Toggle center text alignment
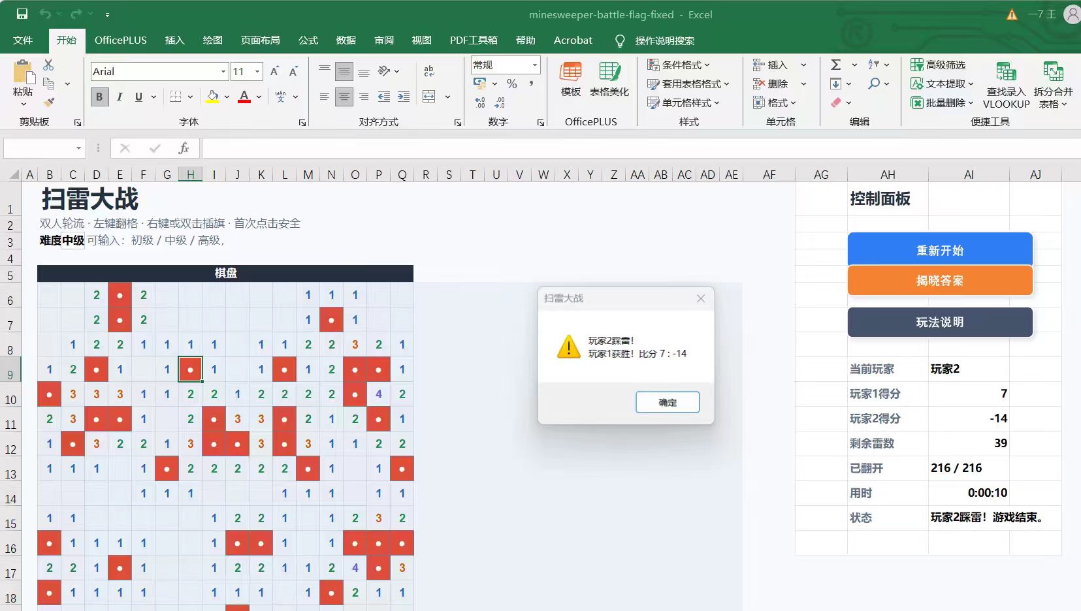 click(344, 97)
